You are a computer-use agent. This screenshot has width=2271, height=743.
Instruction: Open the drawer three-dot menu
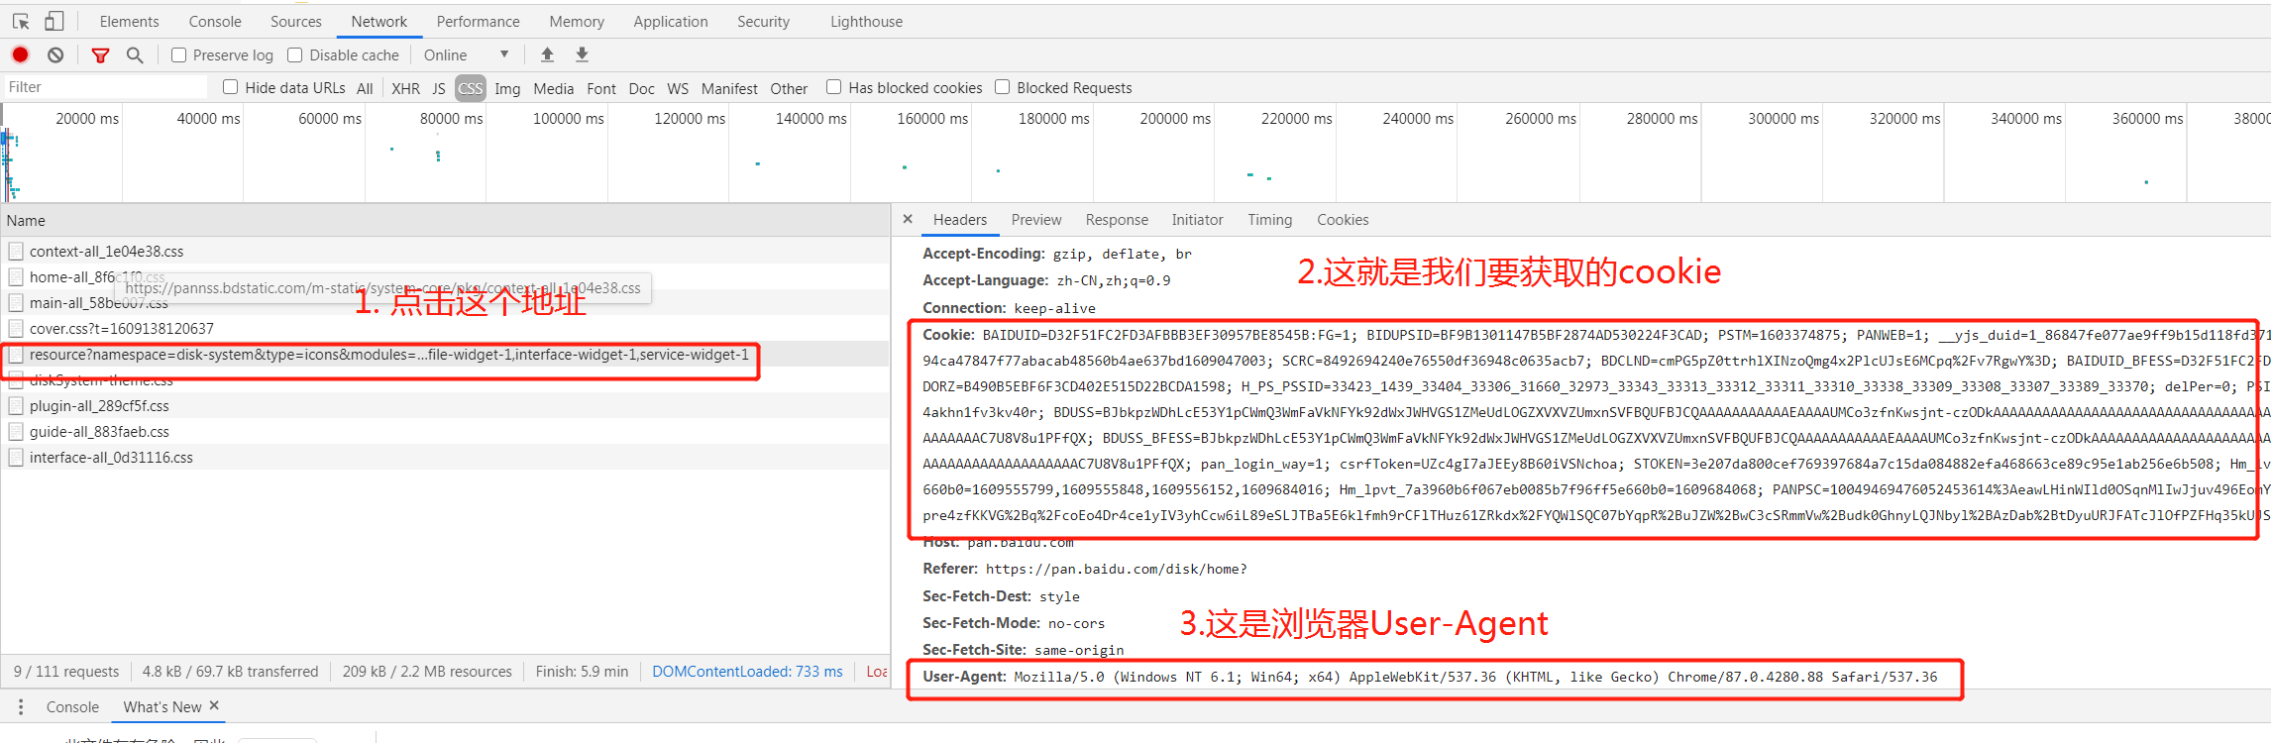(20, 706)
